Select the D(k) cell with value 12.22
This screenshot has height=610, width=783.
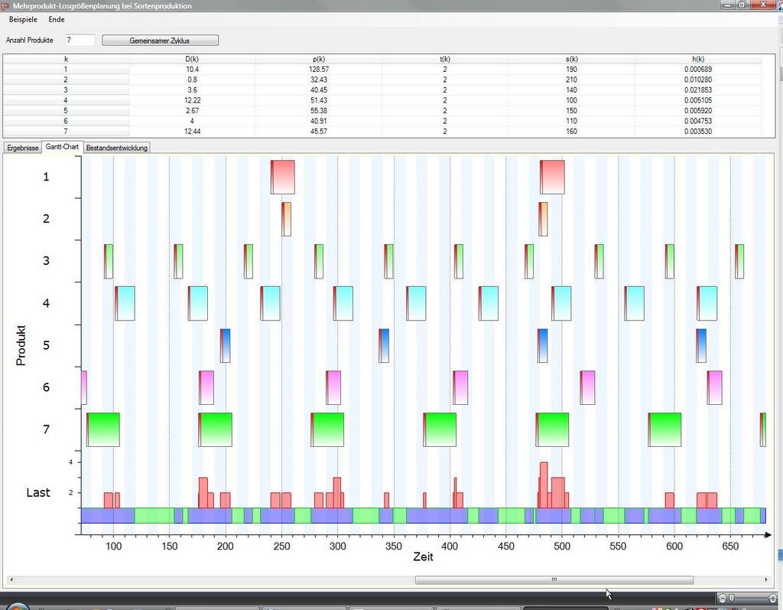click(x=192, y=100)
